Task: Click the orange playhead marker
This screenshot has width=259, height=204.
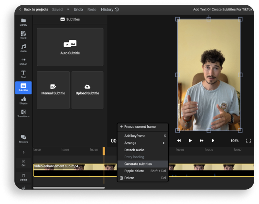Action: (x=104, y=151)
